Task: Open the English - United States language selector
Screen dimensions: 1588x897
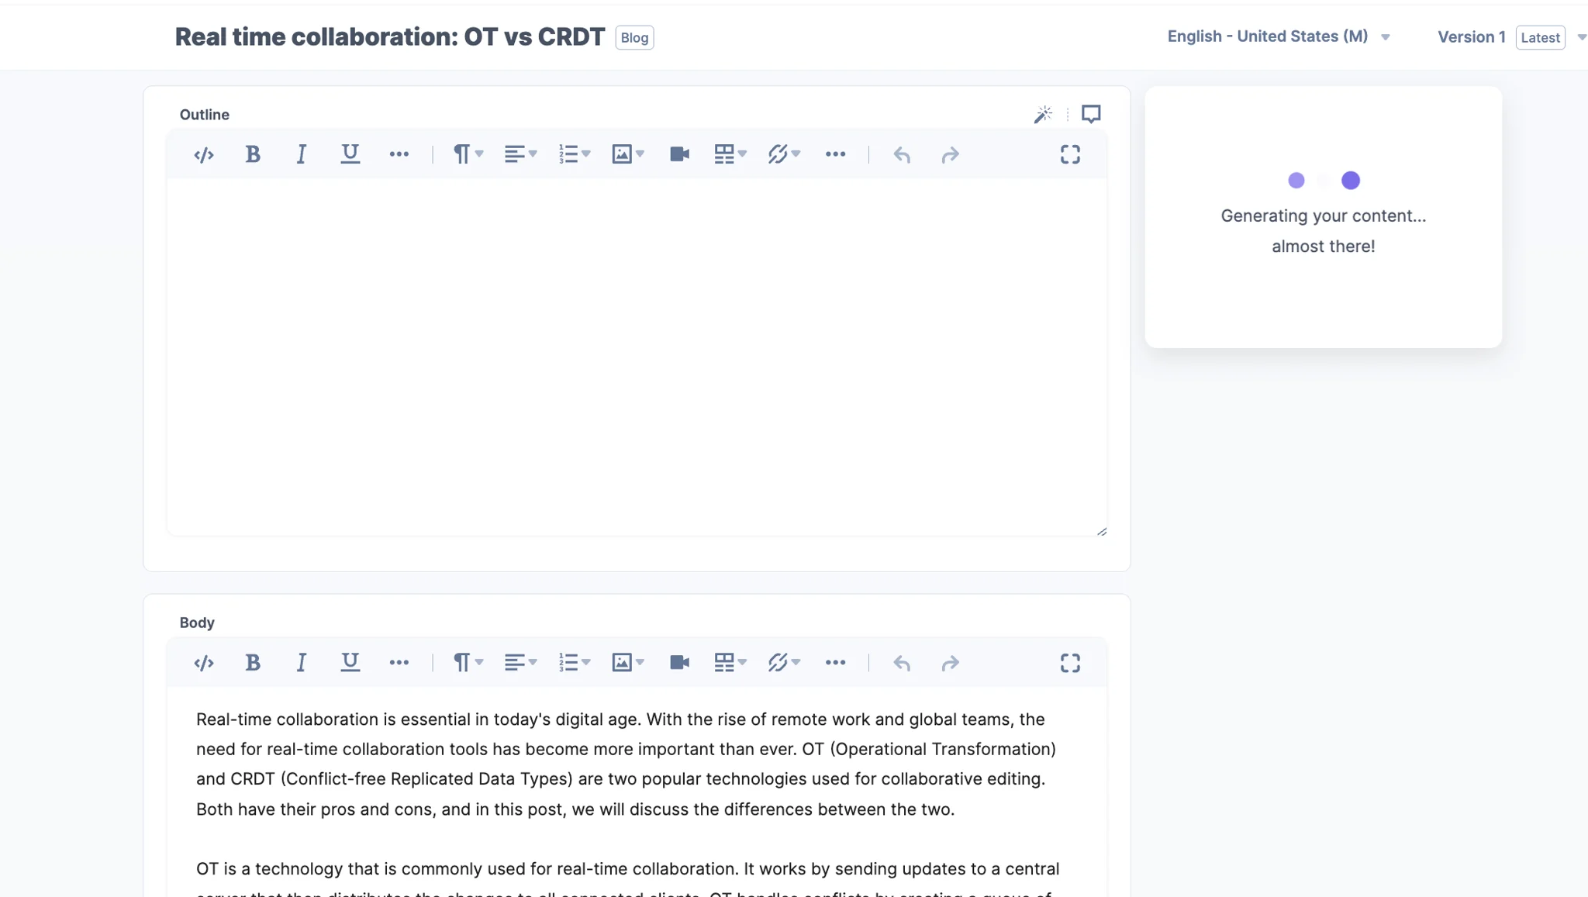Action: point(1278,36)
